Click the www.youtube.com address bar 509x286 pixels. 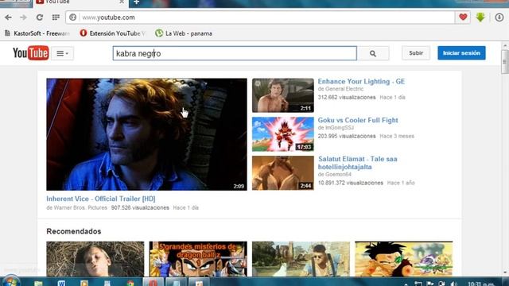[x=260, y=17]
